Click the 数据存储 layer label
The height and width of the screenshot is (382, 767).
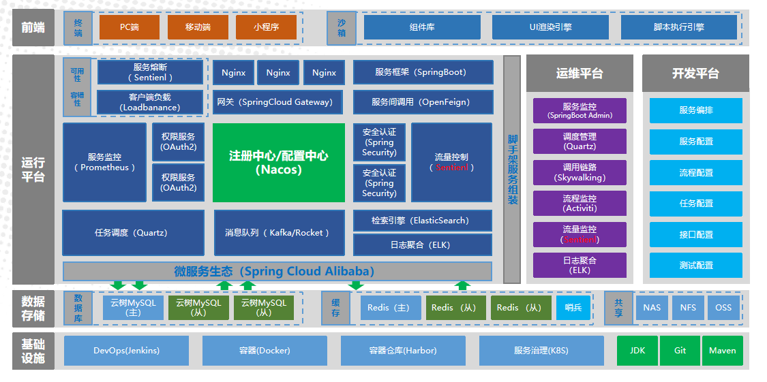(33, 308)
